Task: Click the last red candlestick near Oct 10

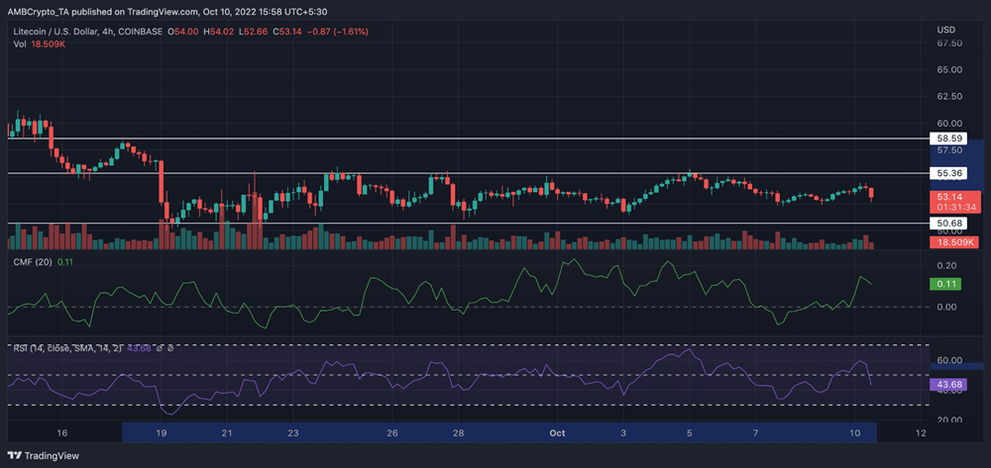Action: [871, 194]
